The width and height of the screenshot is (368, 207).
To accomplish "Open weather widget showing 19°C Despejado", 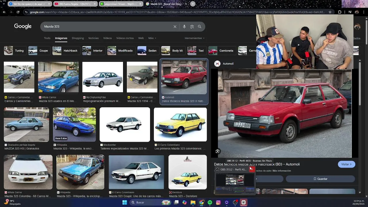I will [12, 202].
